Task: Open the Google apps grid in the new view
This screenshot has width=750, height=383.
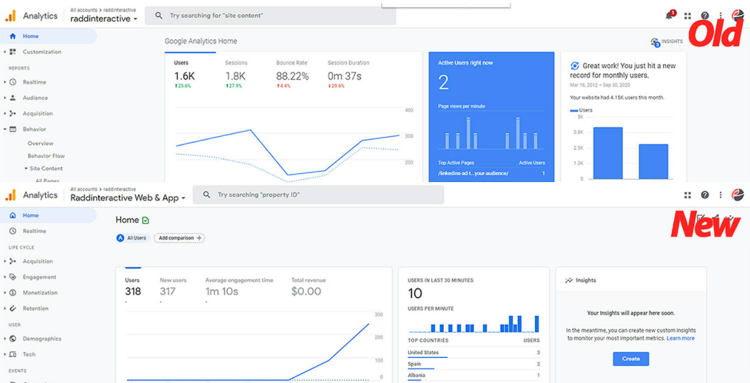Action: (x=688, y=195)
